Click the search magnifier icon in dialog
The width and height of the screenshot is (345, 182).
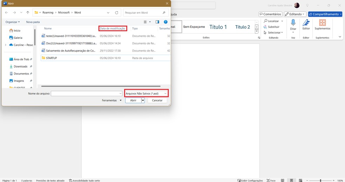point(164,13)
